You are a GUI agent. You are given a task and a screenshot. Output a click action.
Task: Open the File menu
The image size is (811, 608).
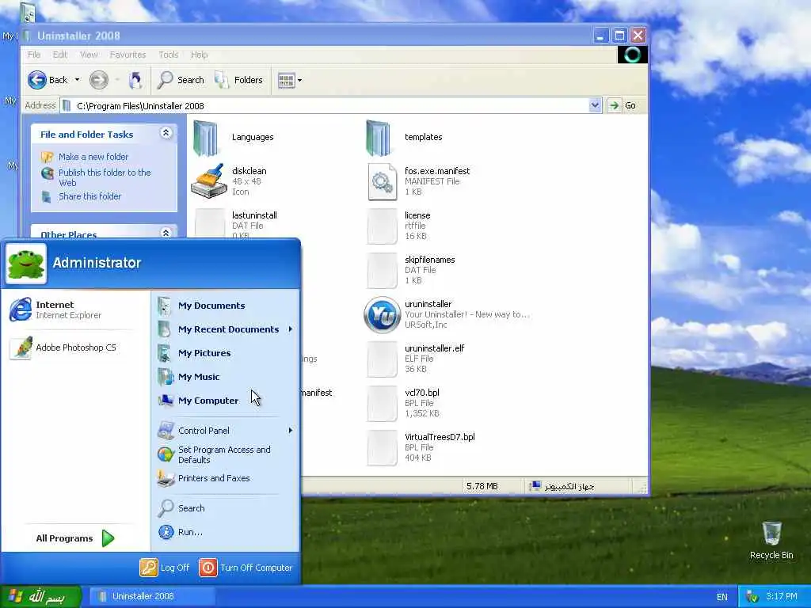pyautogui.click(x=34, y=55)
